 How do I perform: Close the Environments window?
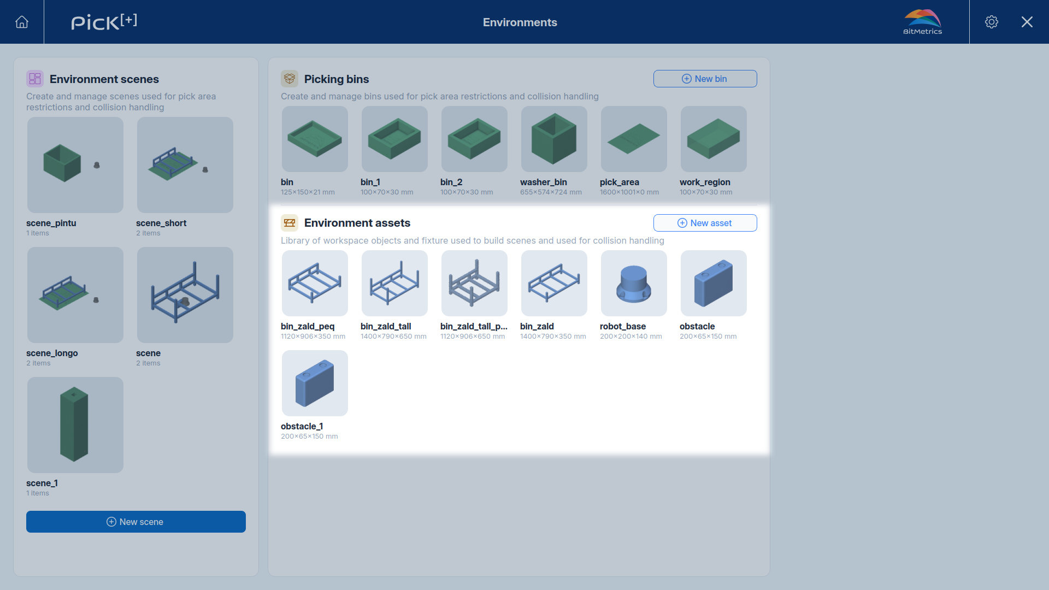(x=1027, y=22)
